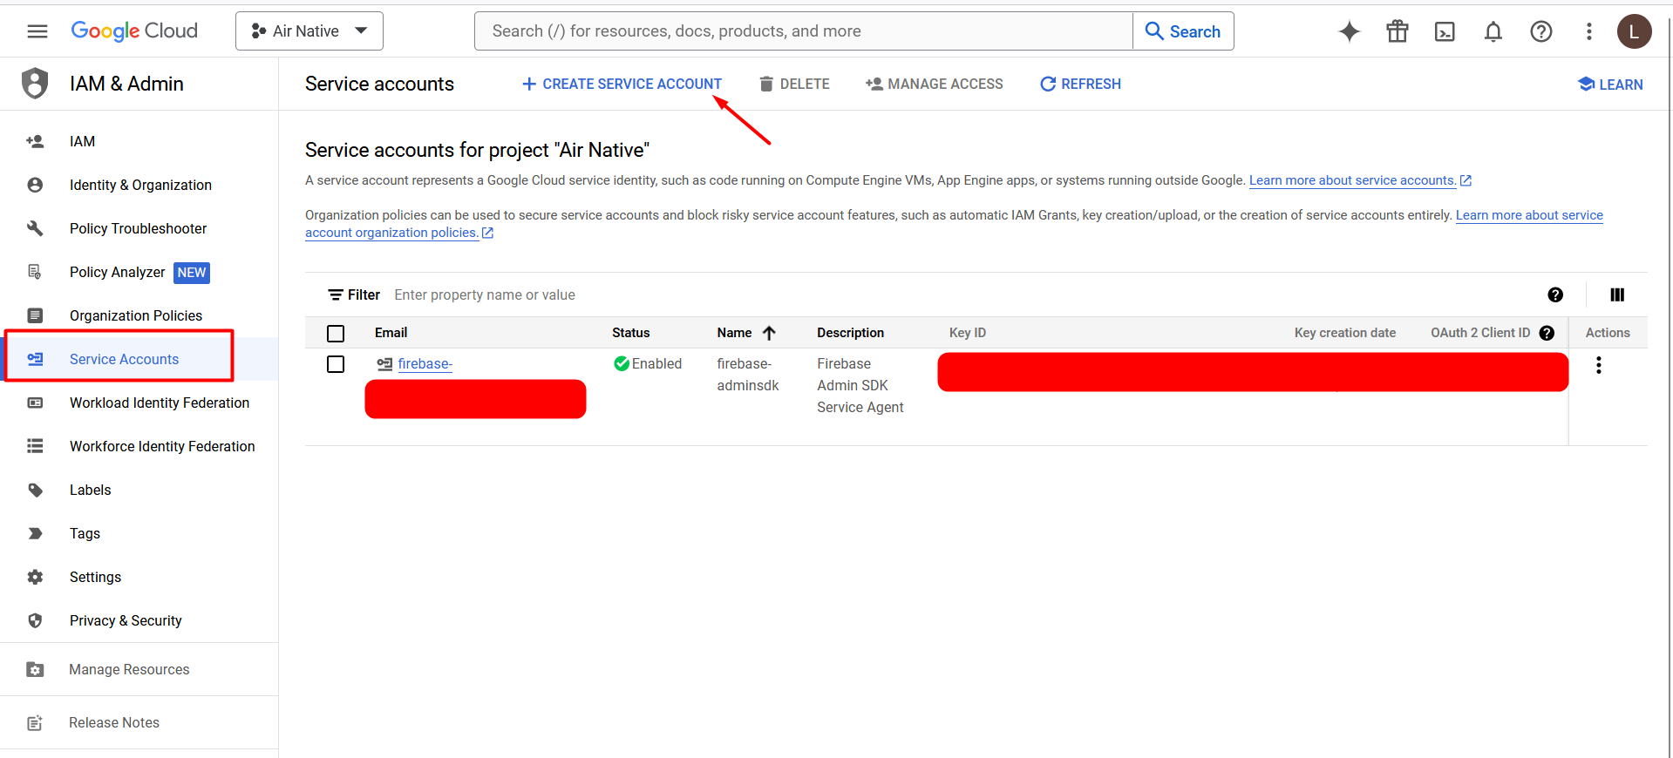Click the Manage Resources folder icon
This screenshot has width=1673, height=758.
click(35, 669)
